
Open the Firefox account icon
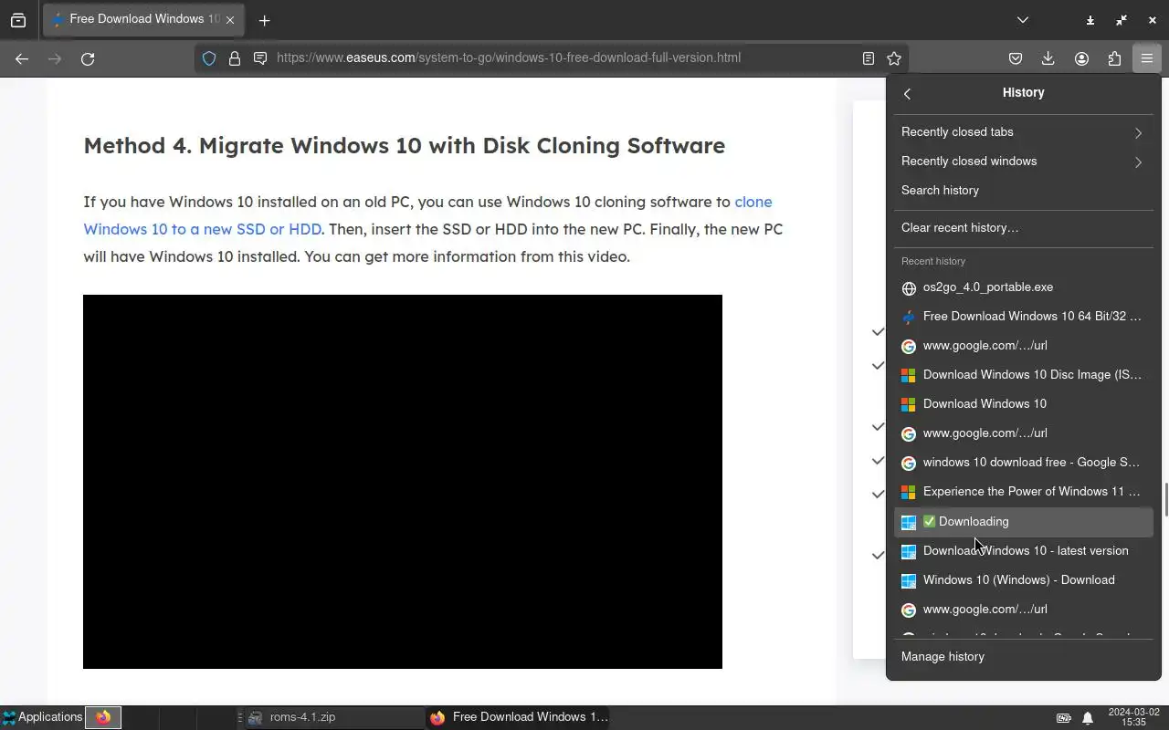1081,58
